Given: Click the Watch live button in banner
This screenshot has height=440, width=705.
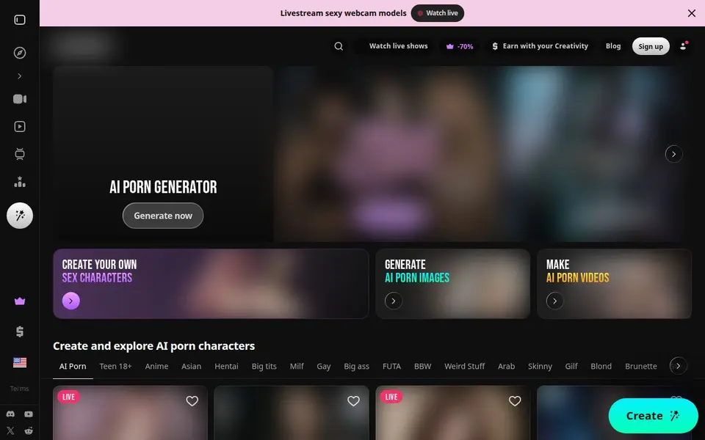Looking at the screenshot, I should (438, 13).
